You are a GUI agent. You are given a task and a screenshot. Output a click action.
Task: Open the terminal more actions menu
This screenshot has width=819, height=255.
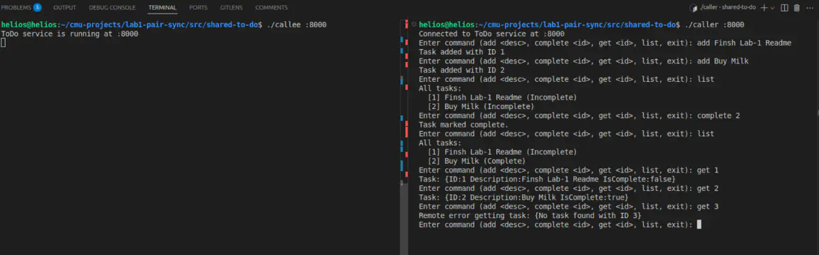point(809,7)
